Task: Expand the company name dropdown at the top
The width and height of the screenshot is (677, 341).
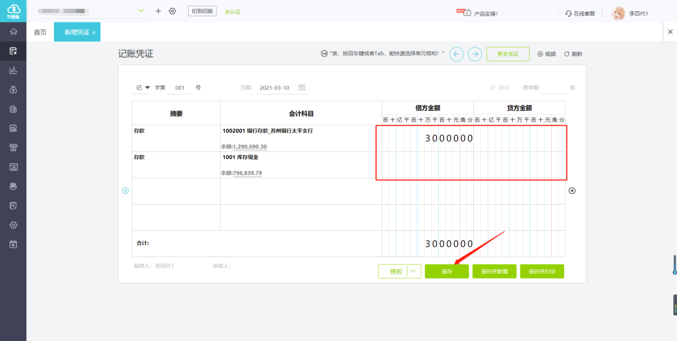Action: click(x=141, y=11)
